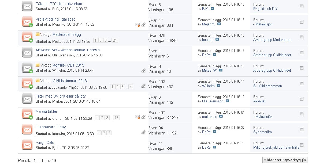Open thread Filter med UV bra eller dåligt?

click(61, 96)
